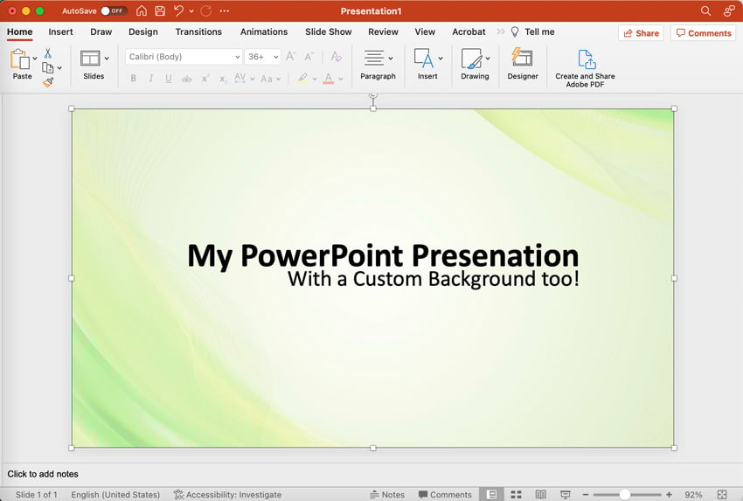743x501 pixels.
Task: Switch to Slide Sorter view
Action: (516, 495)
